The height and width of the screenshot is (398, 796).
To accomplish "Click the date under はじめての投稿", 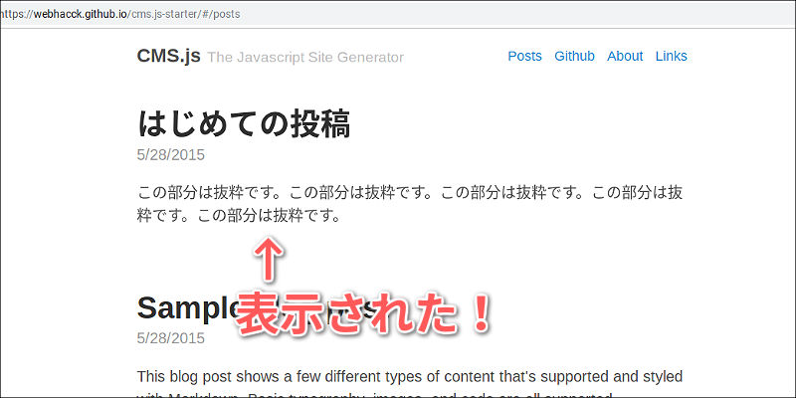I will (x=170, y=155).
